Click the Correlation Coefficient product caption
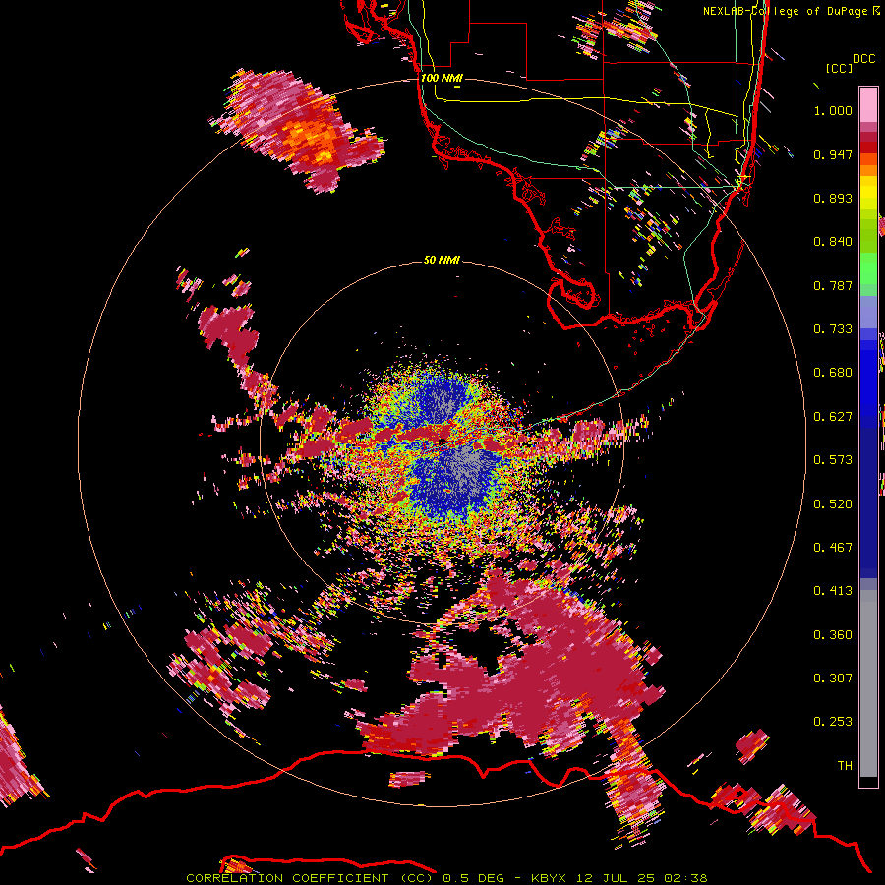The width and height of the screenshot is (885, 885). 446,878
